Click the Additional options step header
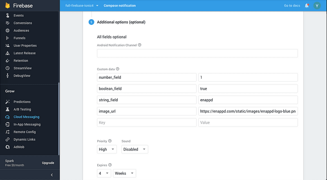 click(121, 22)
